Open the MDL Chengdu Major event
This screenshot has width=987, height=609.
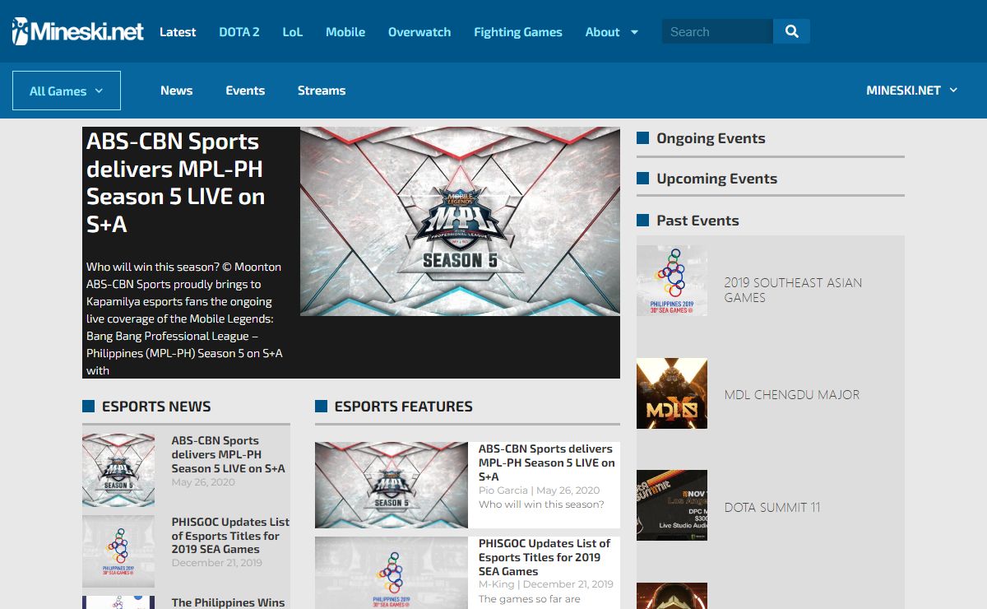pyautogui.click(x=792, y=394)
